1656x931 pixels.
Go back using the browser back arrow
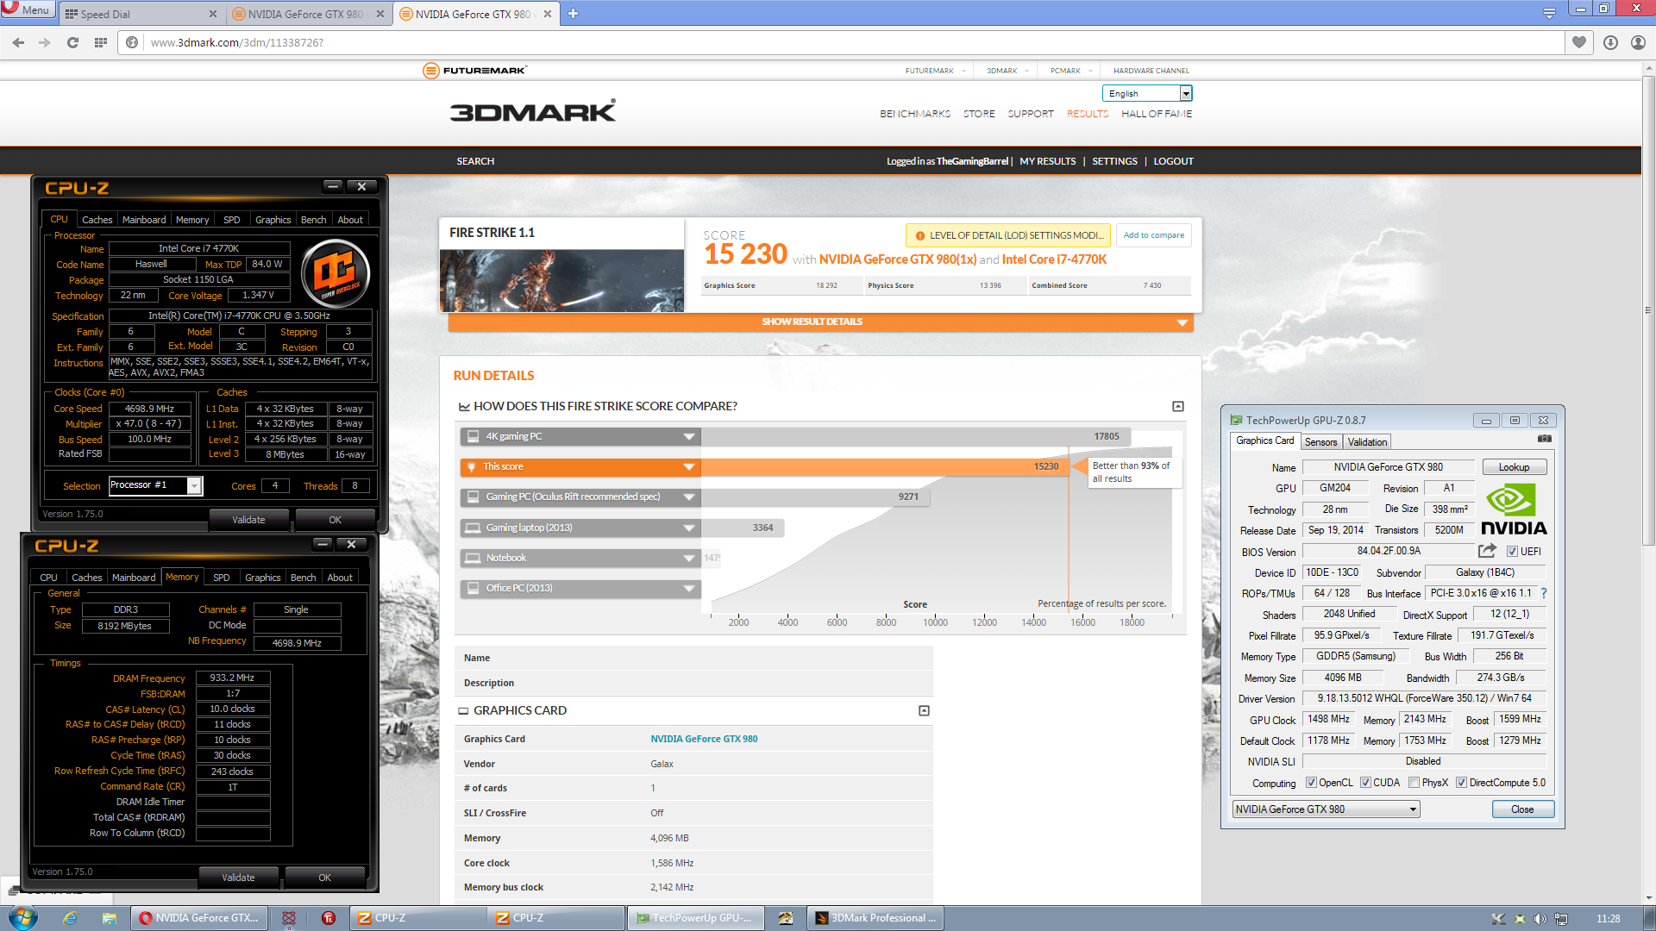[18, 42]
